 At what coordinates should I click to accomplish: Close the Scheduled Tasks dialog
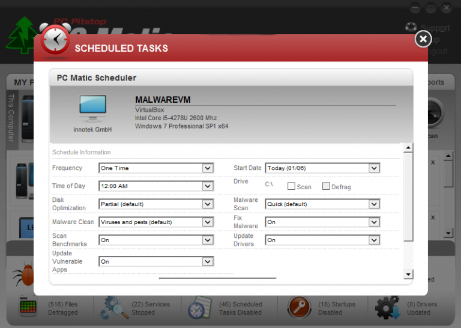[423, 39]
